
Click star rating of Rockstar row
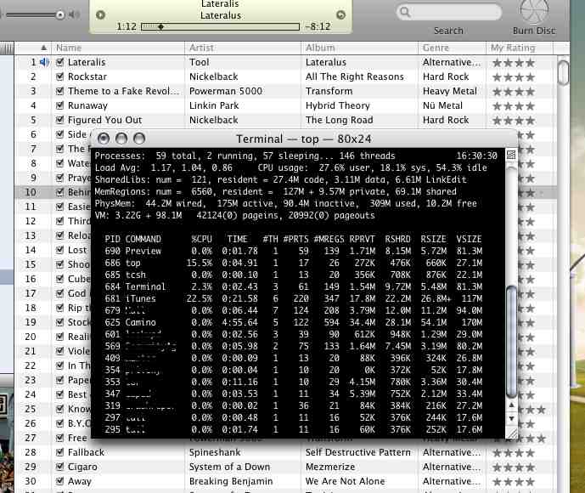click(514, 77)
